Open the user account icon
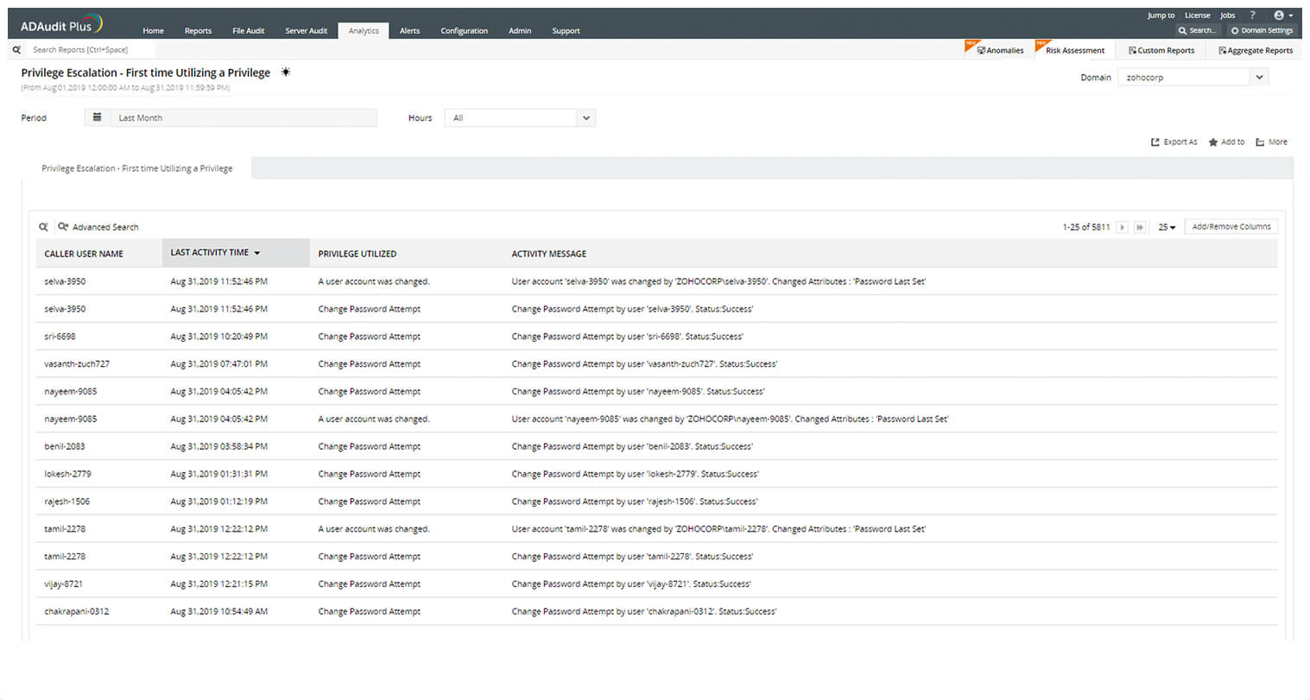 click(x=1280, y=15)
